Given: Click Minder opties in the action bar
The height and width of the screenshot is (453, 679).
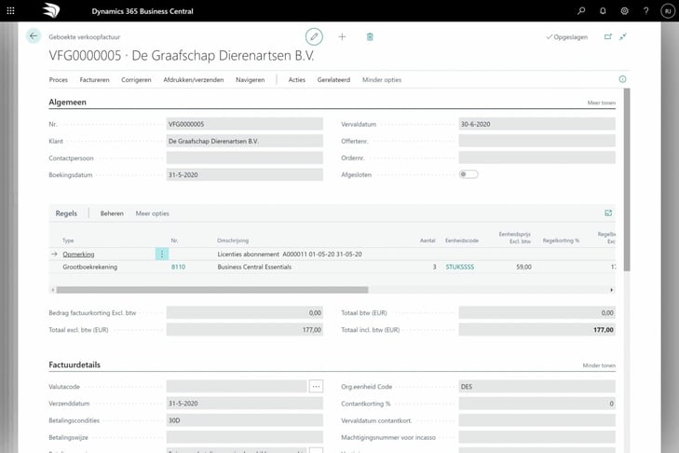Looking at the screenshot, I should tap(382, 80).
